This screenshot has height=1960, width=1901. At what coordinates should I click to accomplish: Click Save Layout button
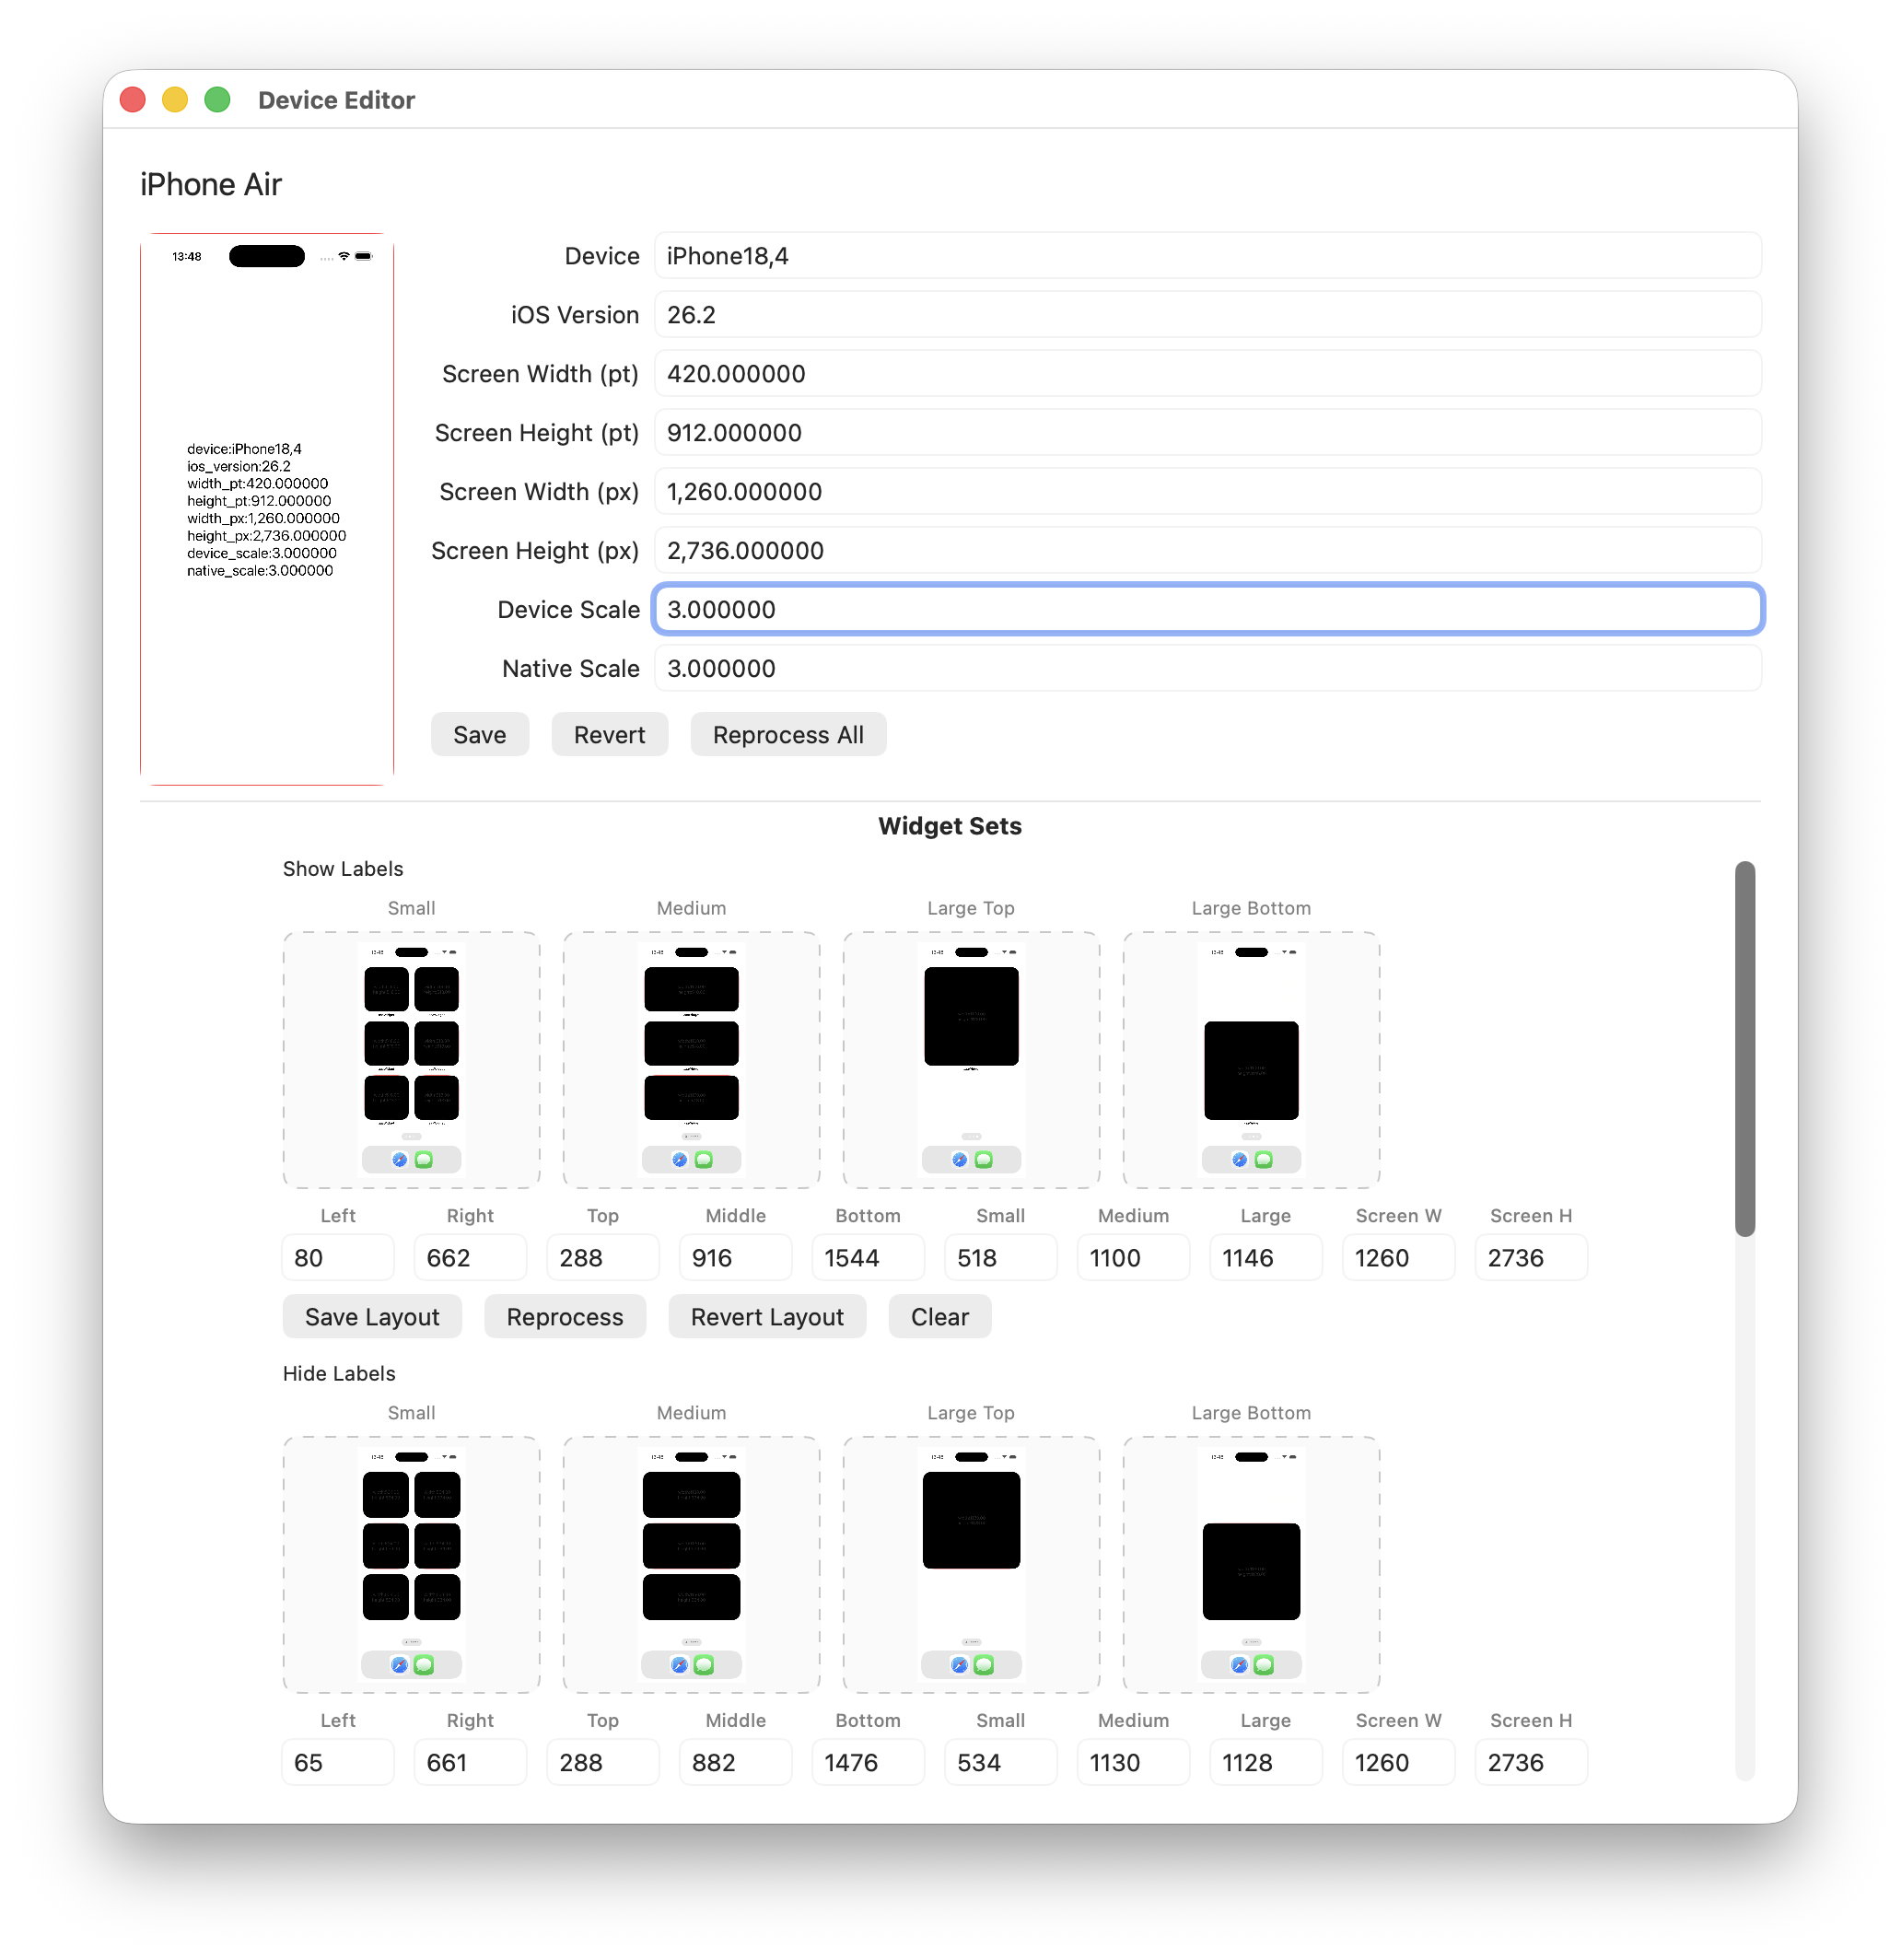pos(372,1317)
